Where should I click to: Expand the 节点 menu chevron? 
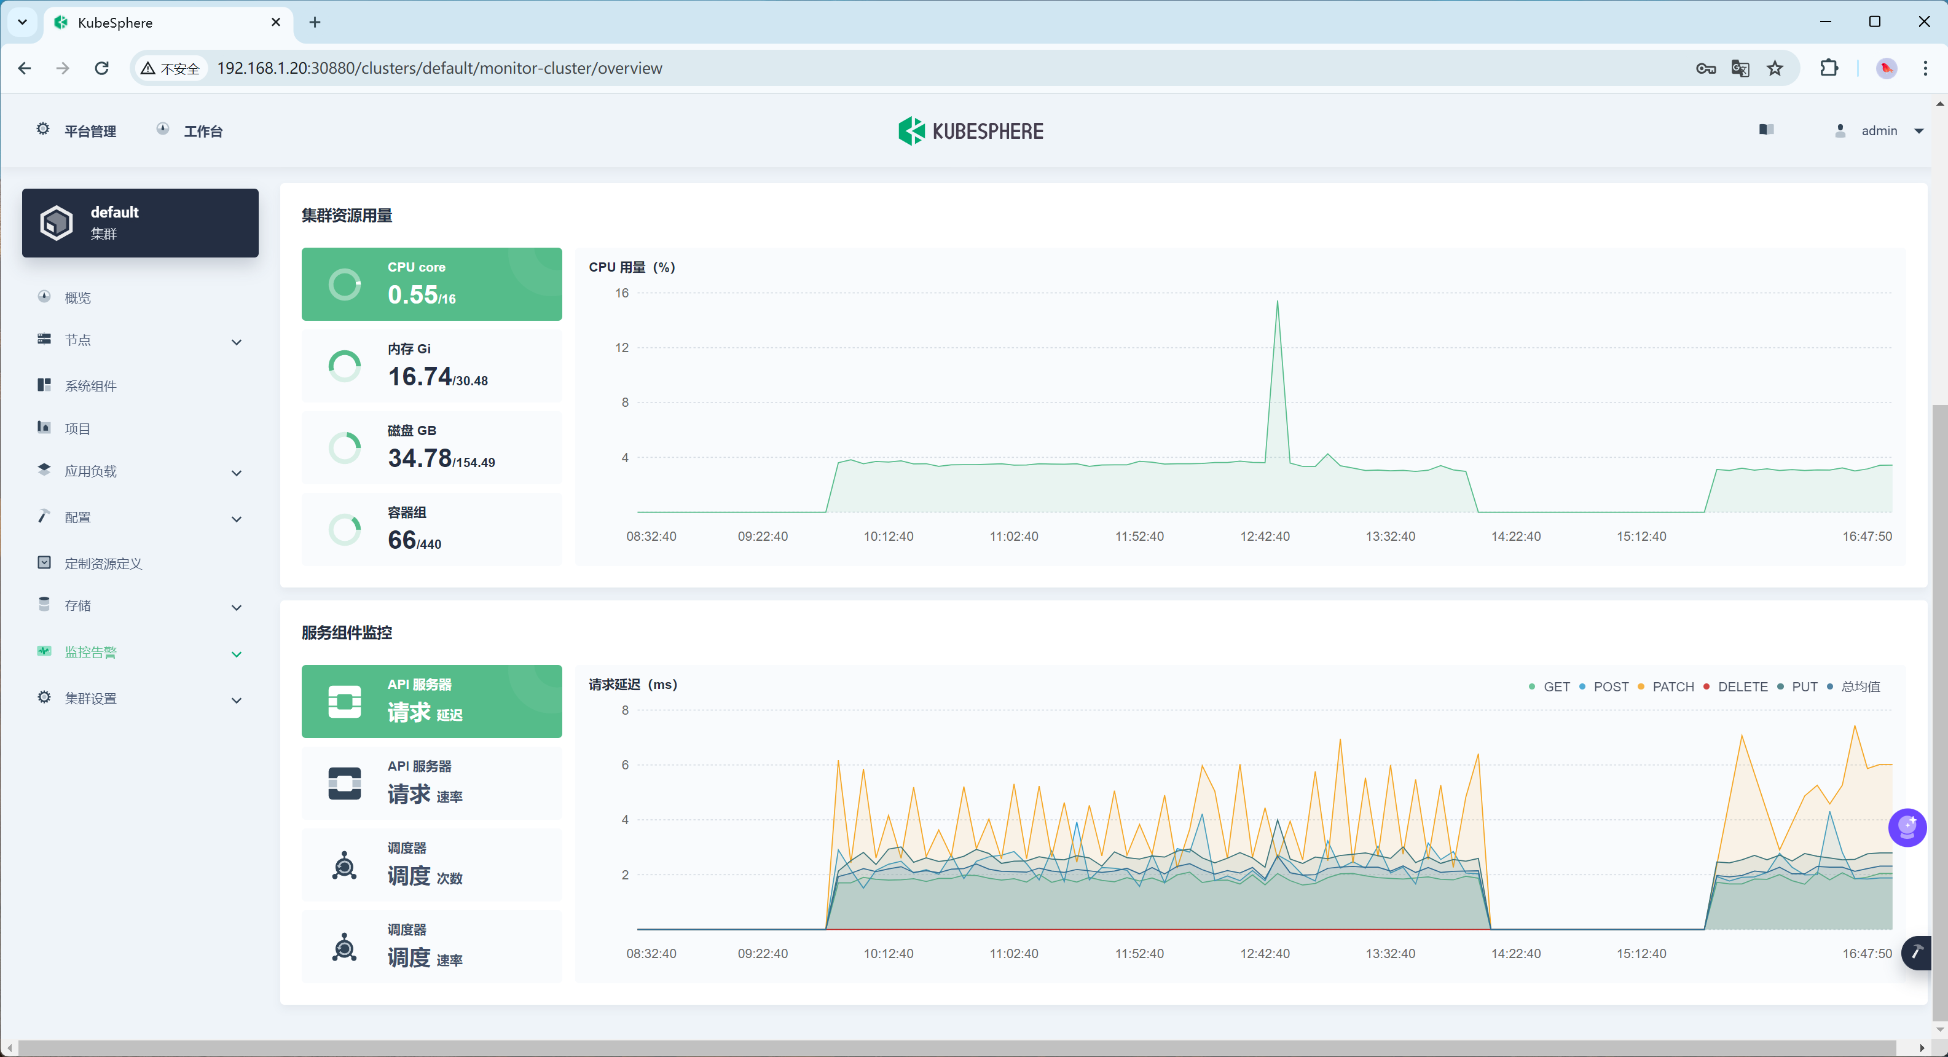[236, 342]
